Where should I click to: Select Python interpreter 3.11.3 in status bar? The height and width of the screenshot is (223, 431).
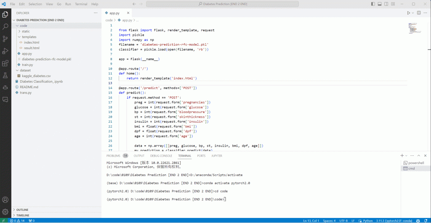tap(394, 220)
